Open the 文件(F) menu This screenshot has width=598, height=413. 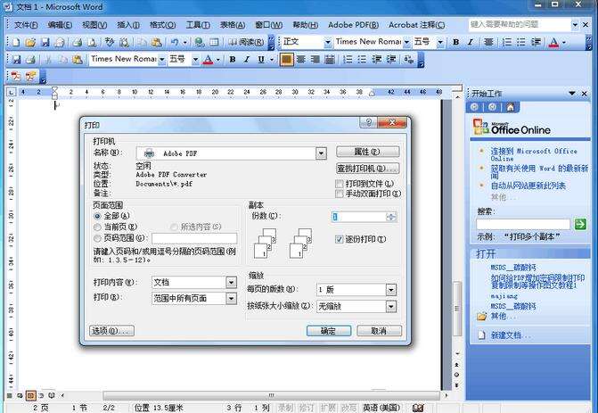click(x=26, y=25)
